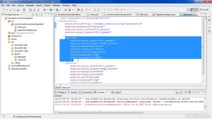Click the Save toolbar icon
The height and width of the screenshot is (119, 212).
click(x=10, y=10)
